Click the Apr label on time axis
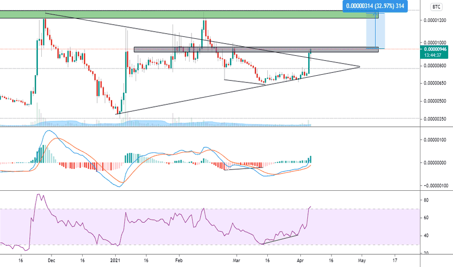Screen dimensions: 453x267 pos(300,261)
